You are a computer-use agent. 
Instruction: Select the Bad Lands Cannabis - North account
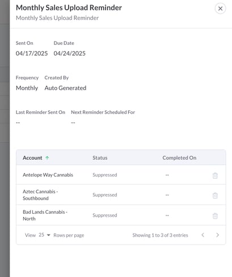point(45,215)
